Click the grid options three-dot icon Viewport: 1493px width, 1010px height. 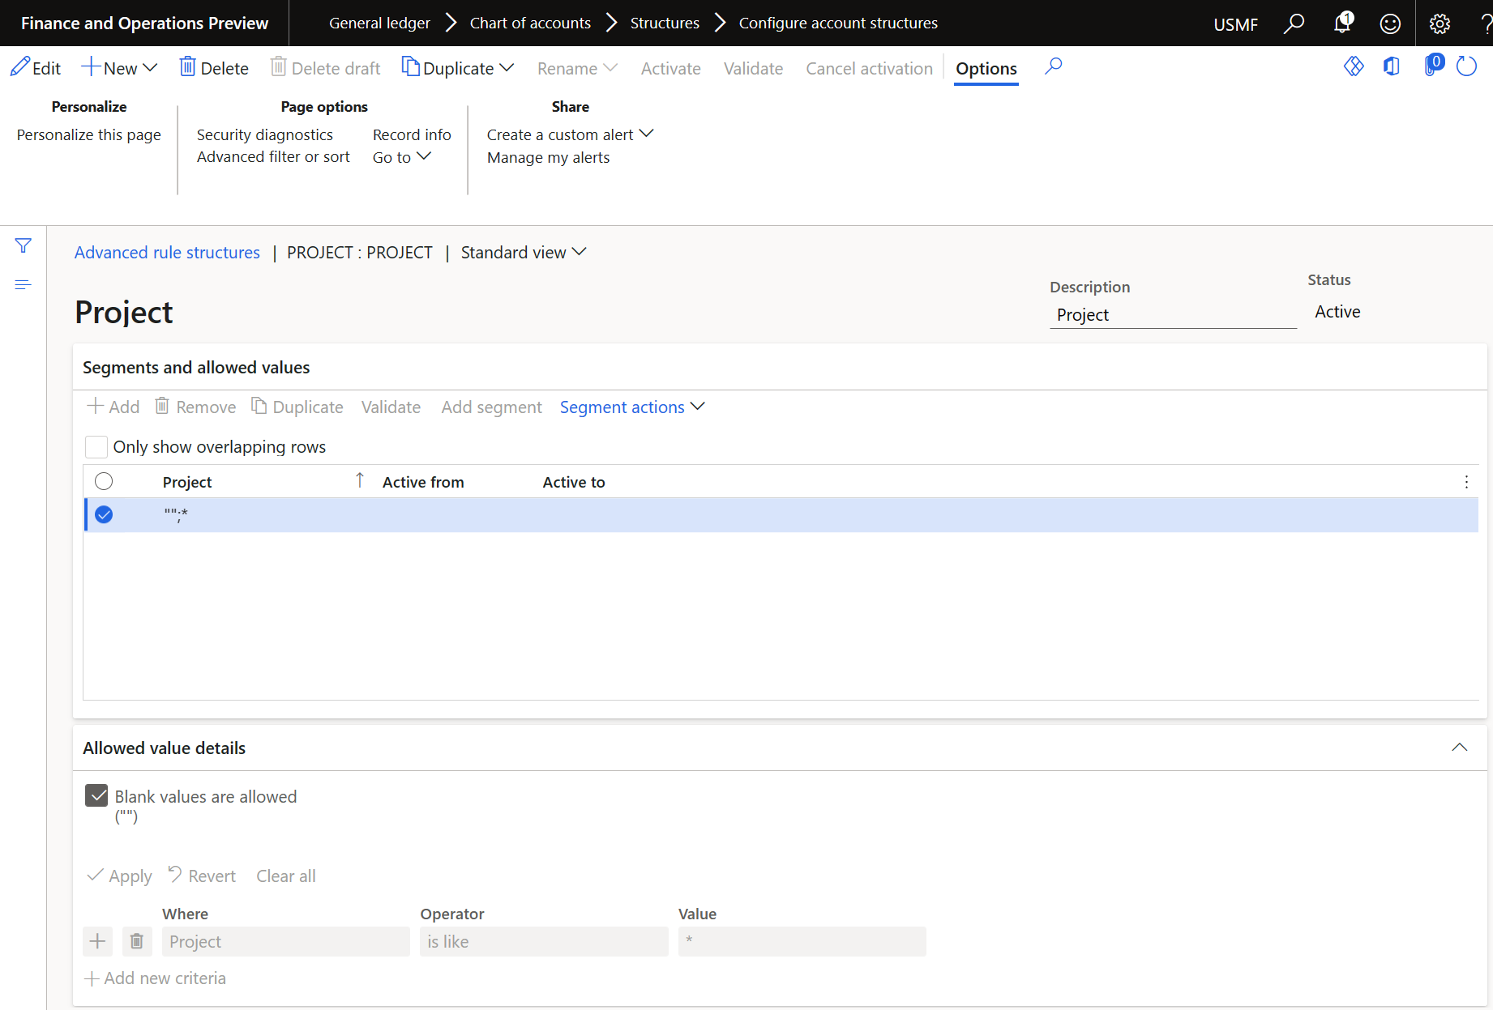1466,482
